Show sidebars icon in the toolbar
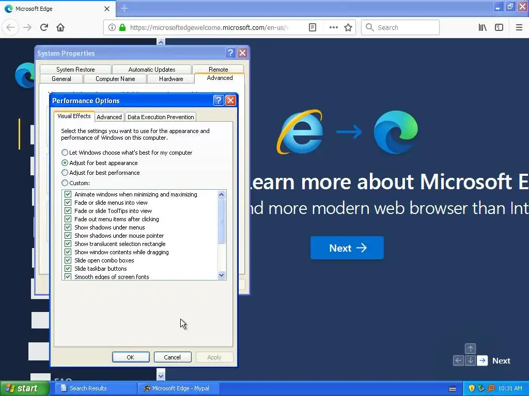 coord(499,27)
